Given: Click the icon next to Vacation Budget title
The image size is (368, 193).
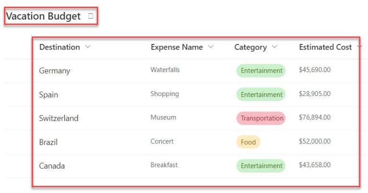Looking at the screenshot, I should click(91, 16).
